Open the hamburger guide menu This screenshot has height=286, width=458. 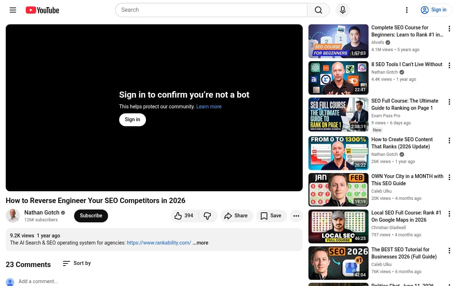[x=13, y=10]
